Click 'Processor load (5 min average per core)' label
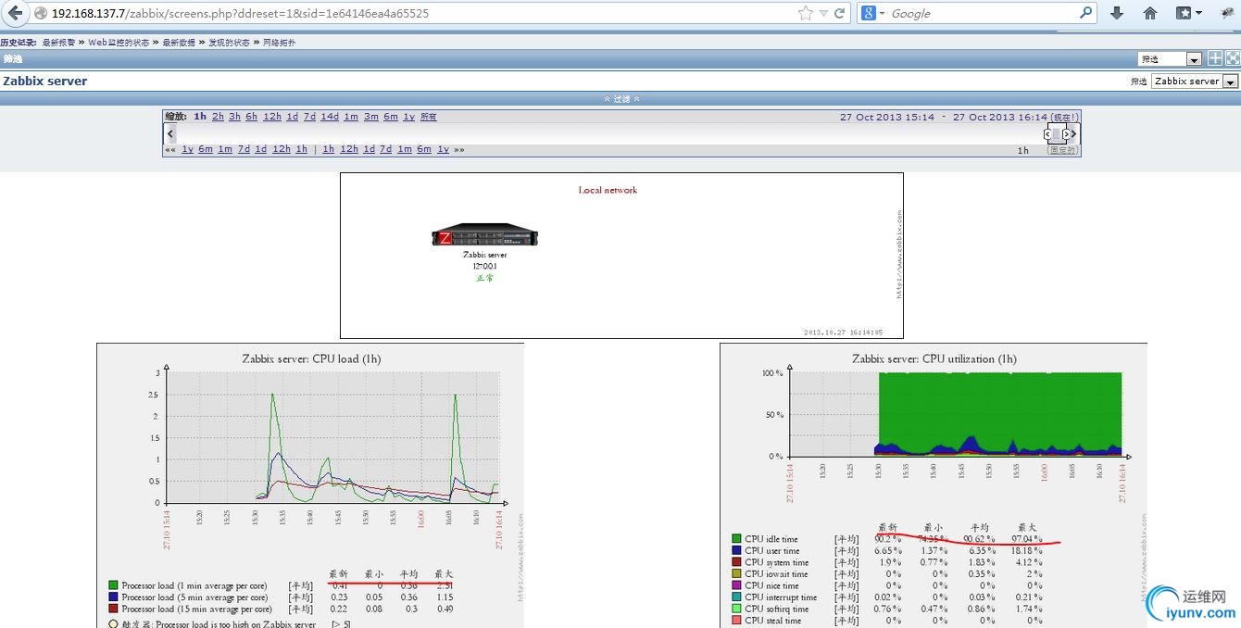Viewport: 1241px width, 628px height. click(194, 597)
